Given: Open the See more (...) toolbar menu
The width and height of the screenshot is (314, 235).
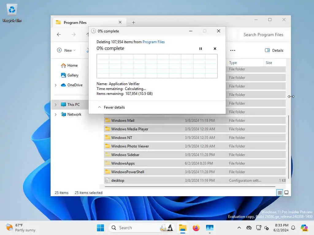Looking at the screenshot, I should (232, 50).
